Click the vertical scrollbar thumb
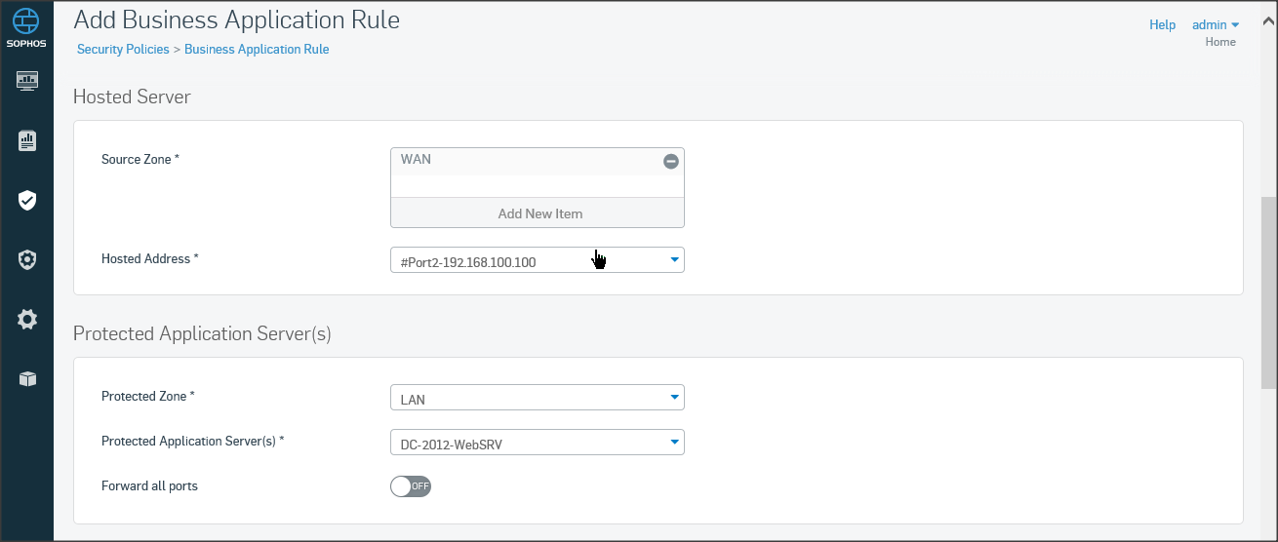Screen dimensions: 1278x542 1268,292
